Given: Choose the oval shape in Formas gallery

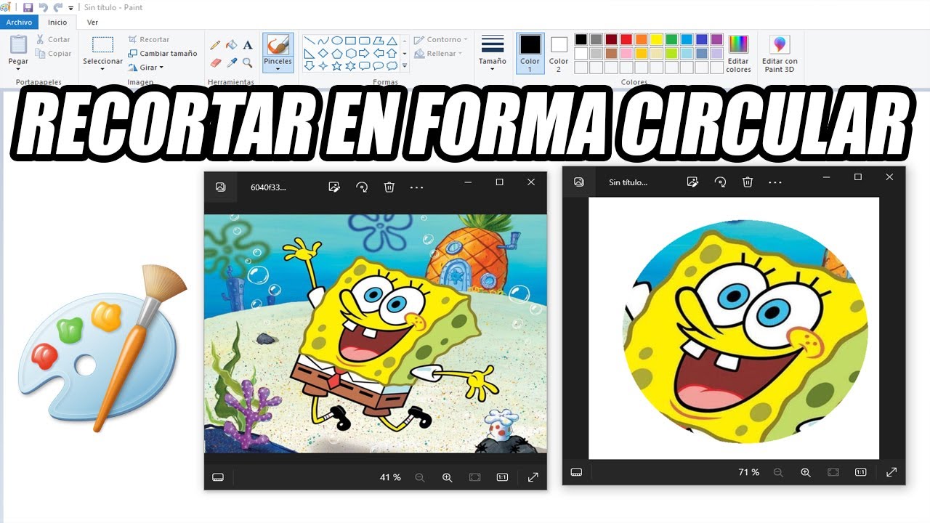Looking at the screenshot, I should click(337, 41).
